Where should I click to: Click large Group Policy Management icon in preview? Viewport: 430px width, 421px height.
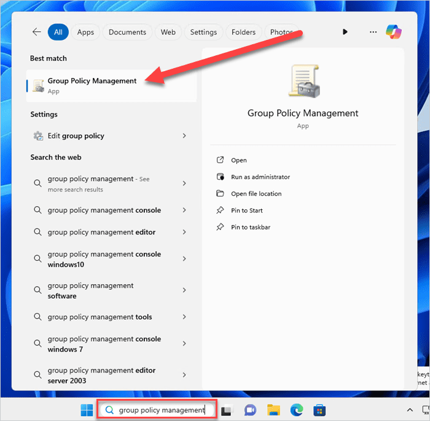pyautogui.click(x=304, y=81)
